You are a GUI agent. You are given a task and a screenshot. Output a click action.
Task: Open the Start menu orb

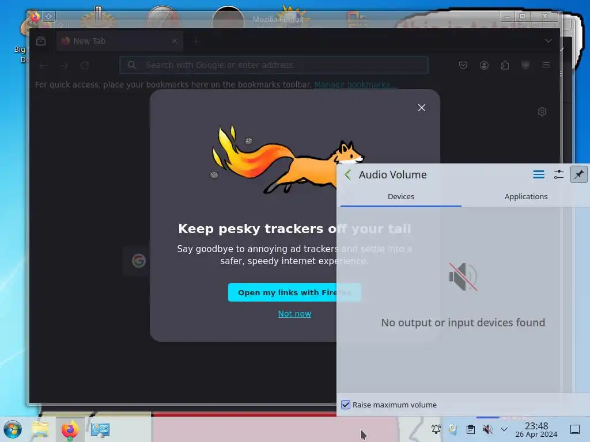tap(13, 429)
